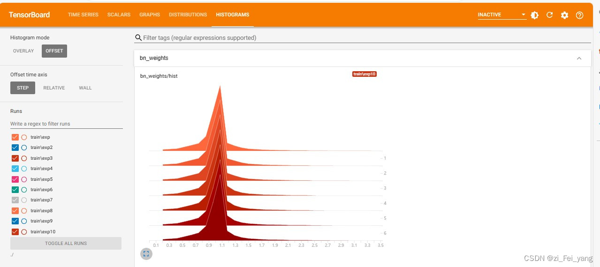600x267 pixels.
Task: Uncheck the train\exp6 run checkbox
Action: tap(15, 190)
